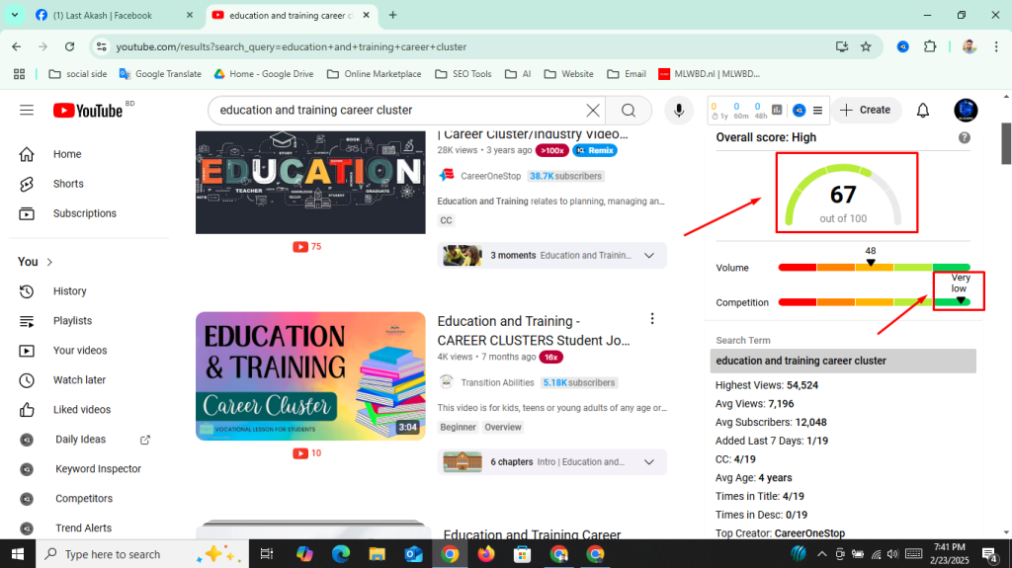Open the YouTube guide hamburger menu
The image size is (1012, 568).
point(27,111)
